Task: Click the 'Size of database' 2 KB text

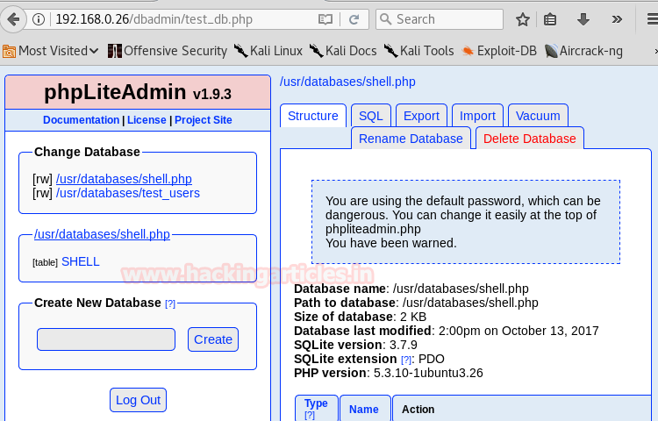Action: pos(413,317)
